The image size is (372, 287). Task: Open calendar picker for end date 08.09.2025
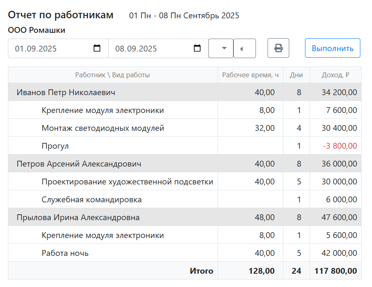tap(198, 48)
